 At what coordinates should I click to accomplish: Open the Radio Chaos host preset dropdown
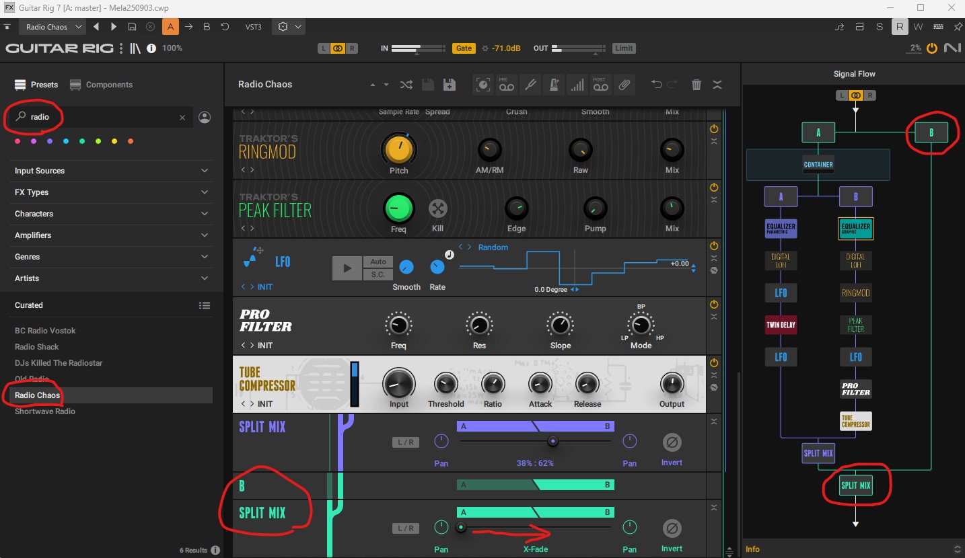pos(52,27)
